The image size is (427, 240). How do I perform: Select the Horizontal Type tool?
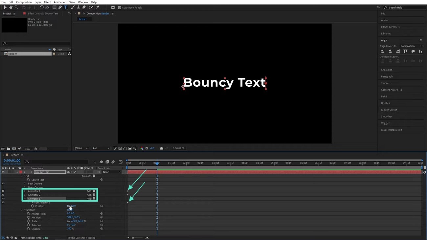(65, 7)
